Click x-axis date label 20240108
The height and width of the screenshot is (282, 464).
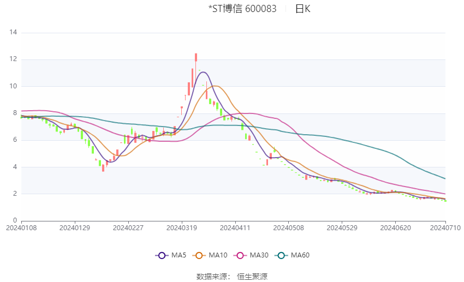[x=21, y=228]
